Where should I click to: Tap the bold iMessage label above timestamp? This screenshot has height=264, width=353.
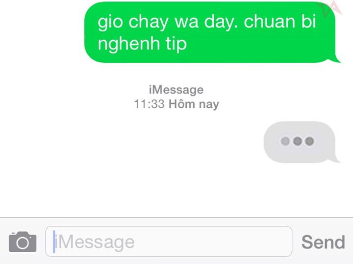(x=176, y=90)
